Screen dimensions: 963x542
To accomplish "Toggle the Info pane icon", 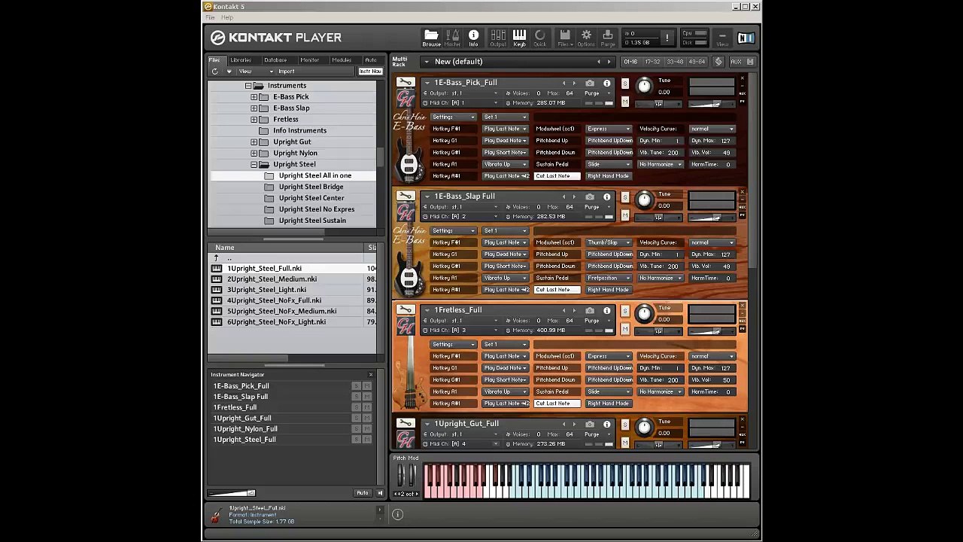I will click(x=473, y=38).
